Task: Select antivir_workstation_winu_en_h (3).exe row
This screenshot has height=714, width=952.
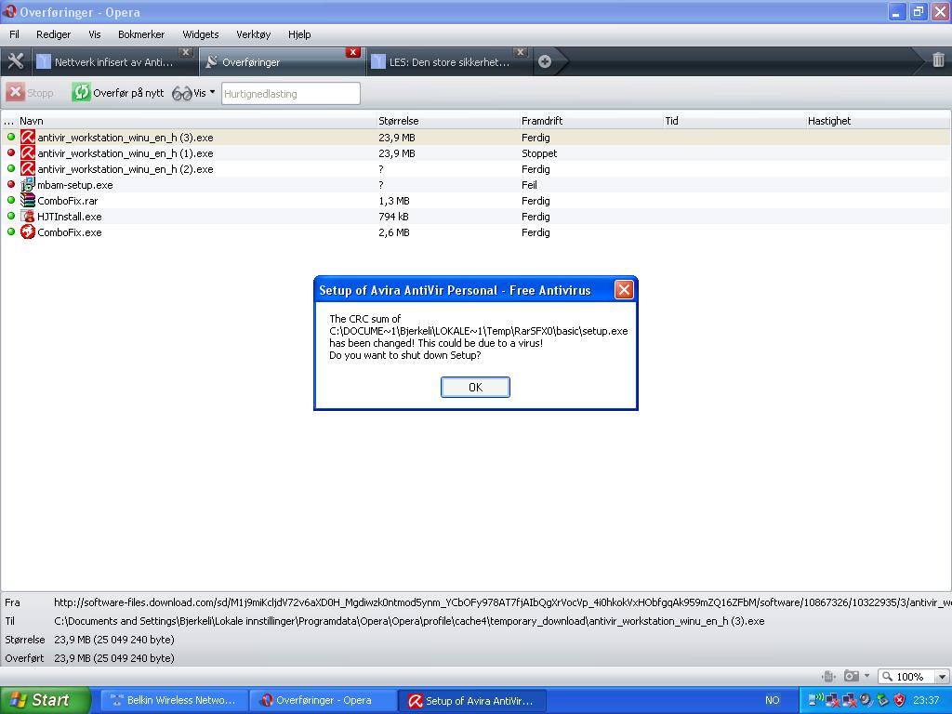Action: 476,138
